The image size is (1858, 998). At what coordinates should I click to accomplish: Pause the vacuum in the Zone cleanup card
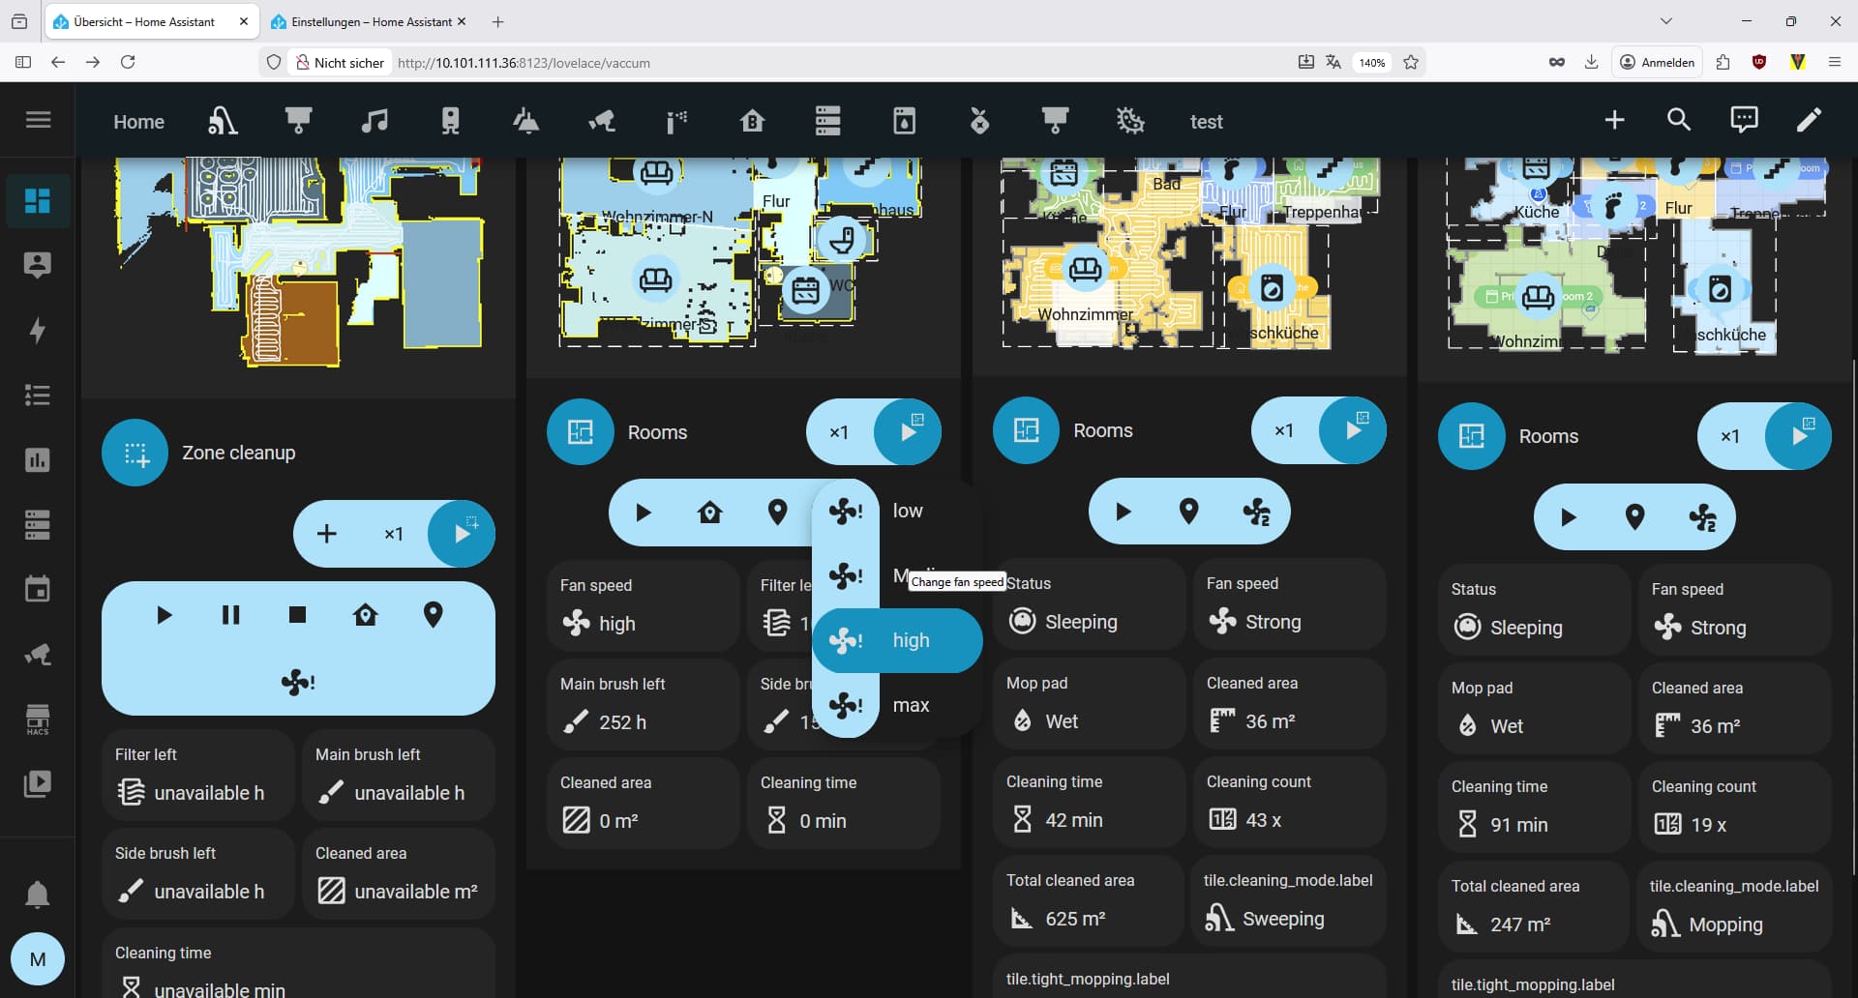pyautogui.click(x=230, y=615)
